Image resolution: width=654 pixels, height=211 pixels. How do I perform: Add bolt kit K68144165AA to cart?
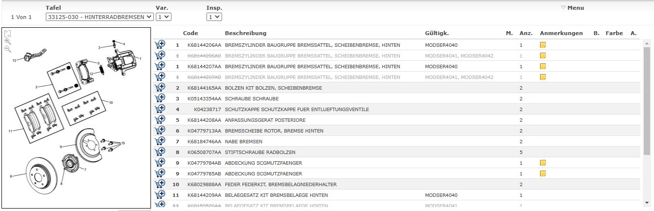(160, 88)
